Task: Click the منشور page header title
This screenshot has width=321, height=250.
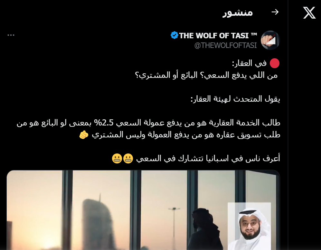Action: tap(238, 12)
